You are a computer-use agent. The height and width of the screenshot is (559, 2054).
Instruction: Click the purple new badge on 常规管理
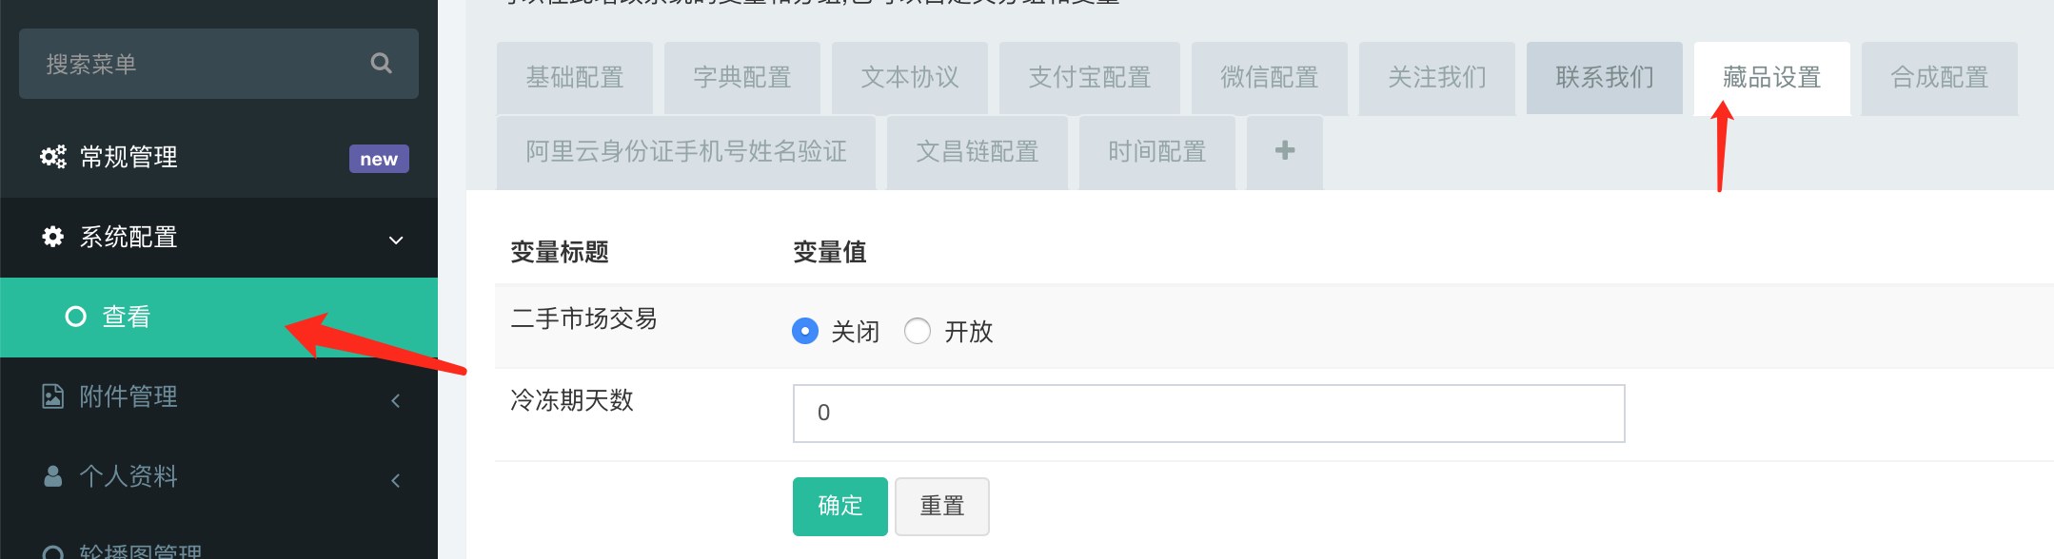click(379, 159)
